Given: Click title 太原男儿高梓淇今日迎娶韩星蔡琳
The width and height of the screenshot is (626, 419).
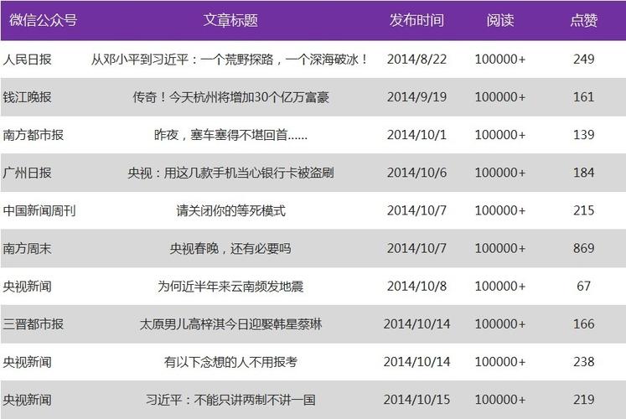Looking at the screenshot, I should pos(230,323).
